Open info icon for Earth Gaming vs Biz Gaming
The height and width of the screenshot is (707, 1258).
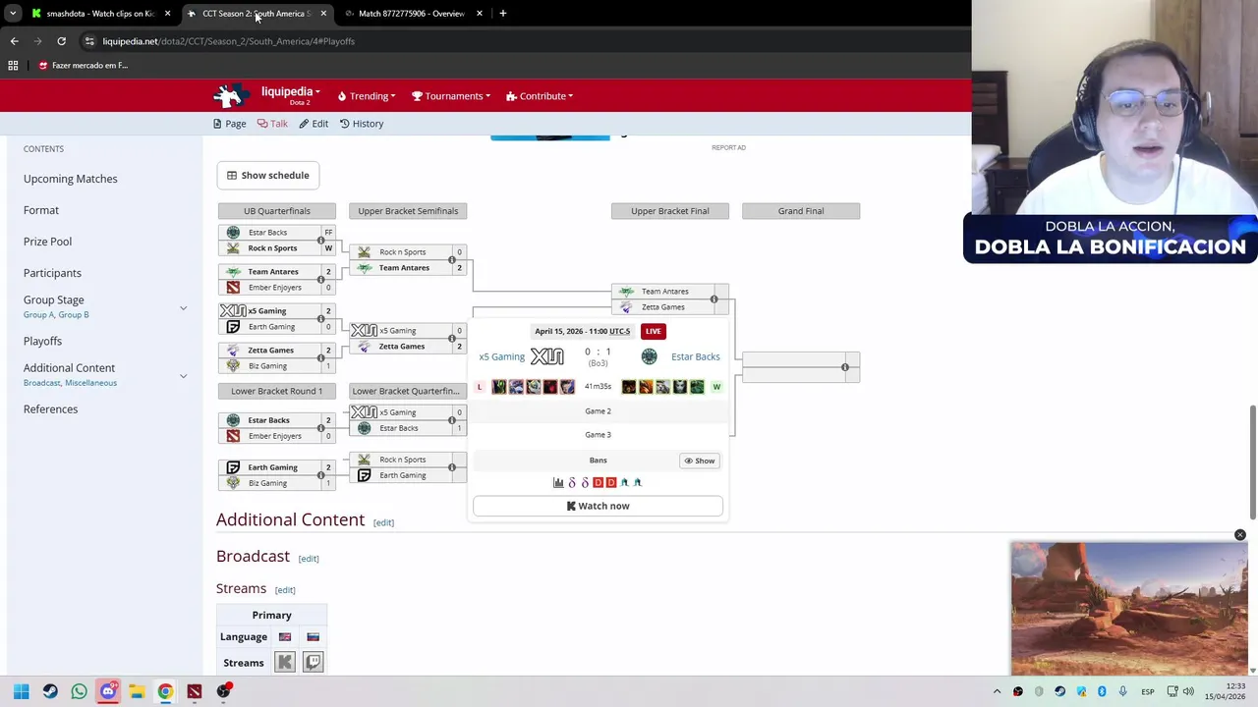point(320,475)
